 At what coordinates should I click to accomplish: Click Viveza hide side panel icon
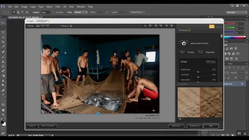[x=172, y=26]
